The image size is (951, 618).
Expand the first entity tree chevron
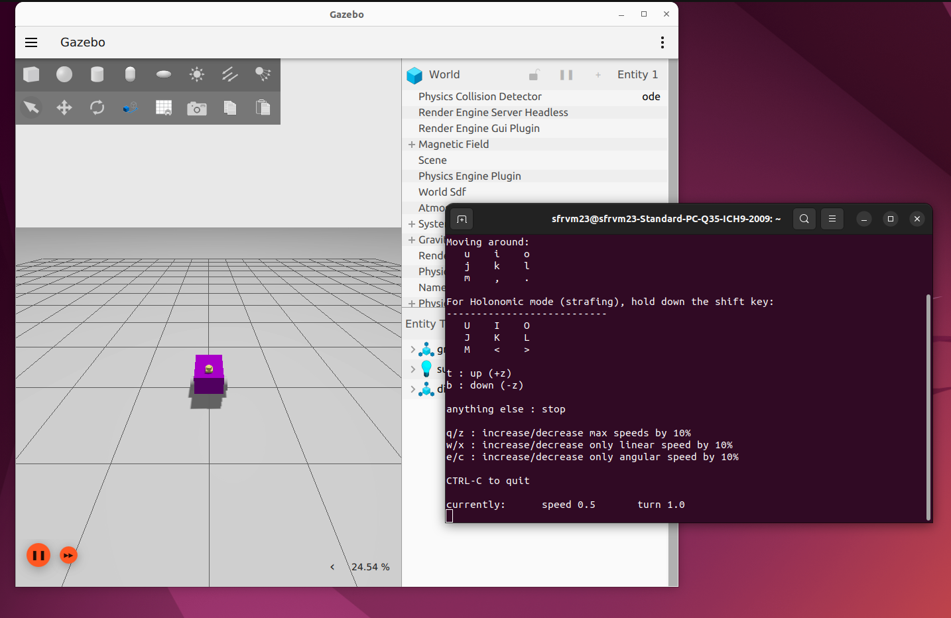click(412, 349)
